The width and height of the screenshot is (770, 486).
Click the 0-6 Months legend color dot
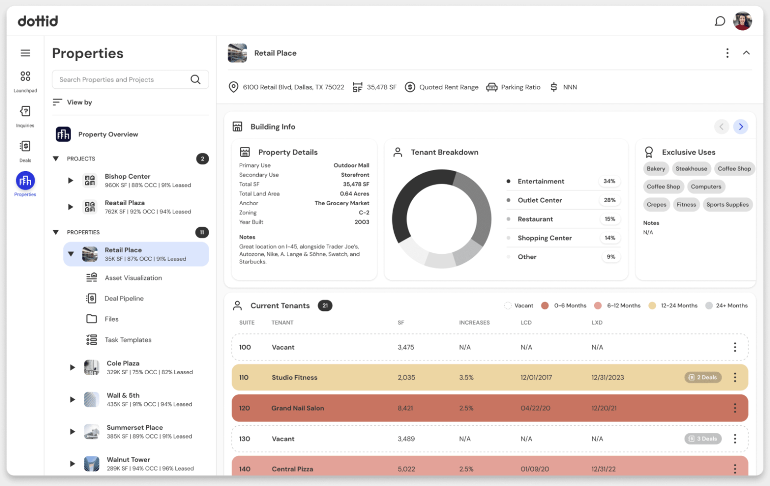tap(545, 306)
